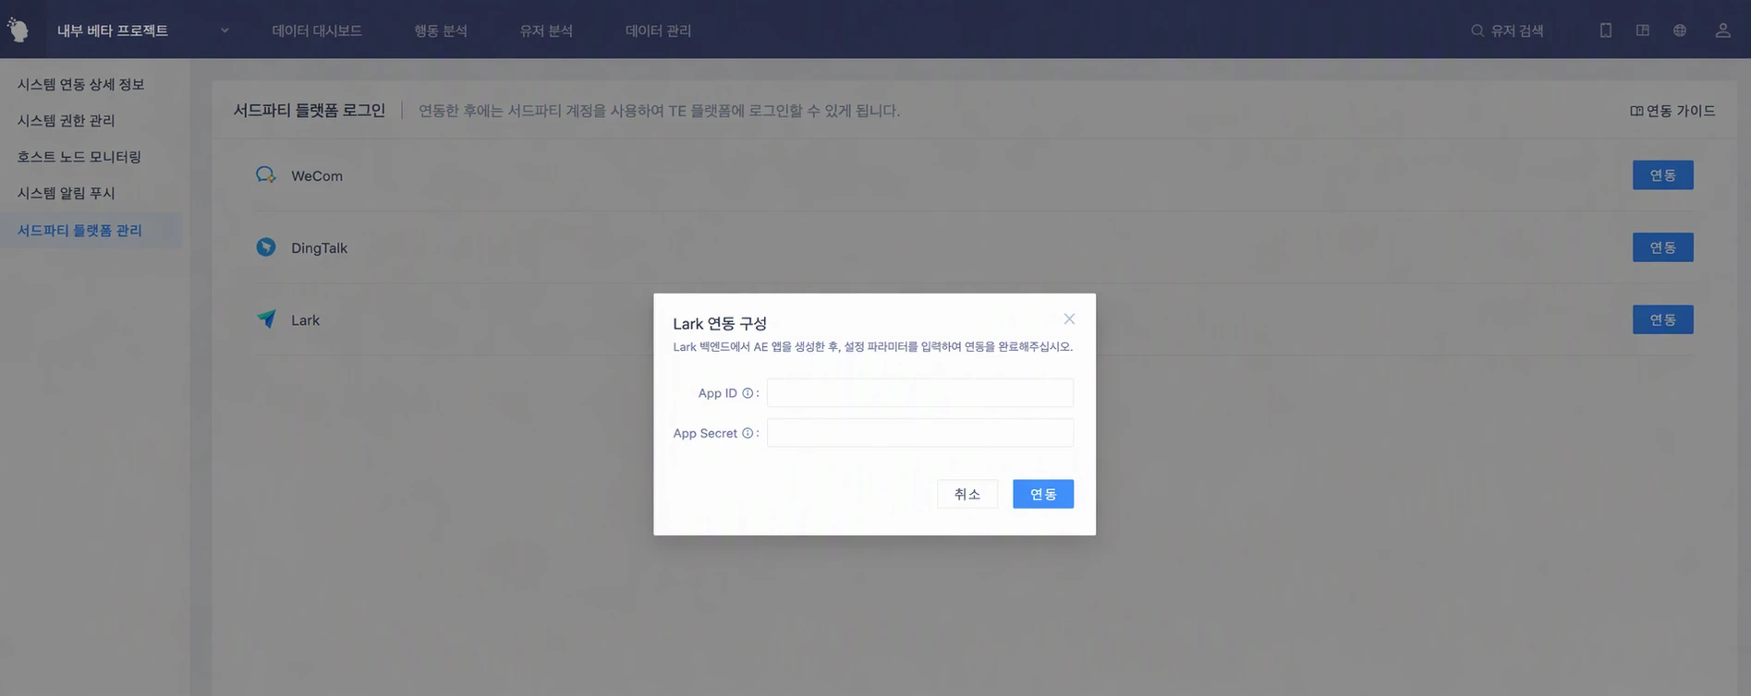
Task: Click the DingTalk logo icon
Action: click(x=266, y=247)
